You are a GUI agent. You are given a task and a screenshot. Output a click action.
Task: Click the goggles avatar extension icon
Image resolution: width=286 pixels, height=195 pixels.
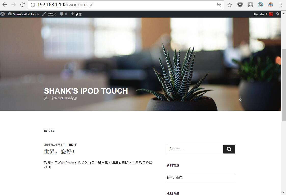coord(270,5)
